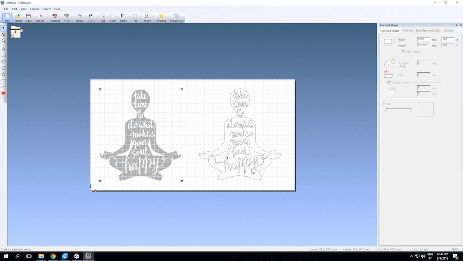This screenshot has width=463, height=261.
Task: Select the freehand curve tool
Action: (4, 87)
